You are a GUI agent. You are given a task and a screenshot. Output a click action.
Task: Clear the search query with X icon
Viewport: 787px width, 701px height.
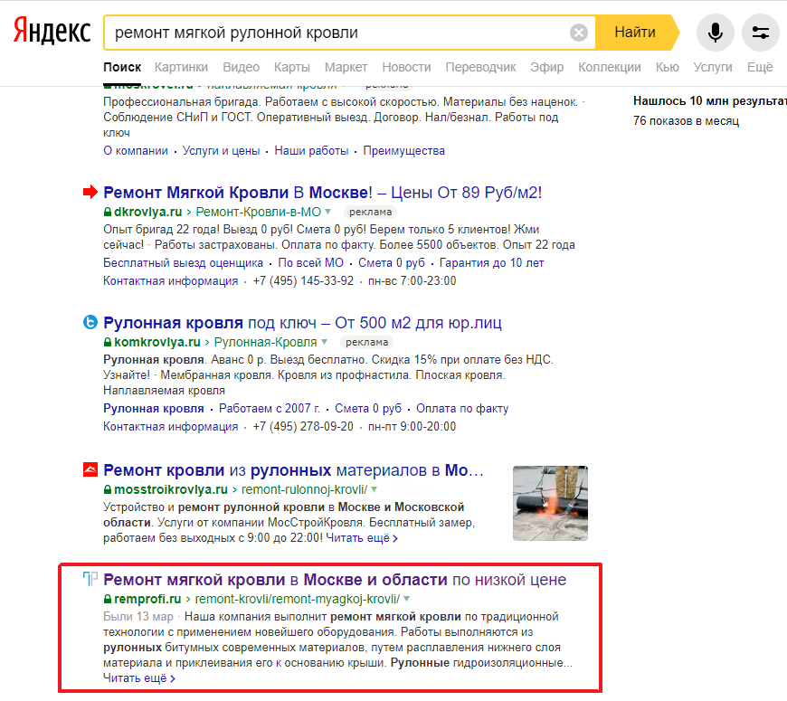579,33
